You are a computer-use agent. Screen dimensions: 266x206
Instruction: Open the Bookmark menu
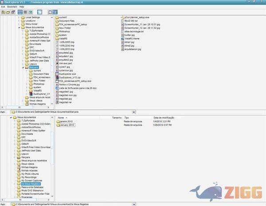point(12,7)
